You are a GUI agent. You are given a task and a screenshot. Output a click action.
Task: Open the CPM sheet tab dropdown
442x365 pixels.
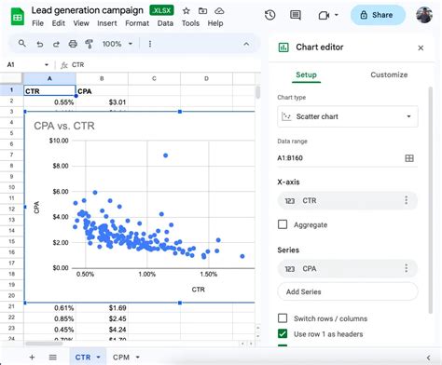[x=138, y=358]
